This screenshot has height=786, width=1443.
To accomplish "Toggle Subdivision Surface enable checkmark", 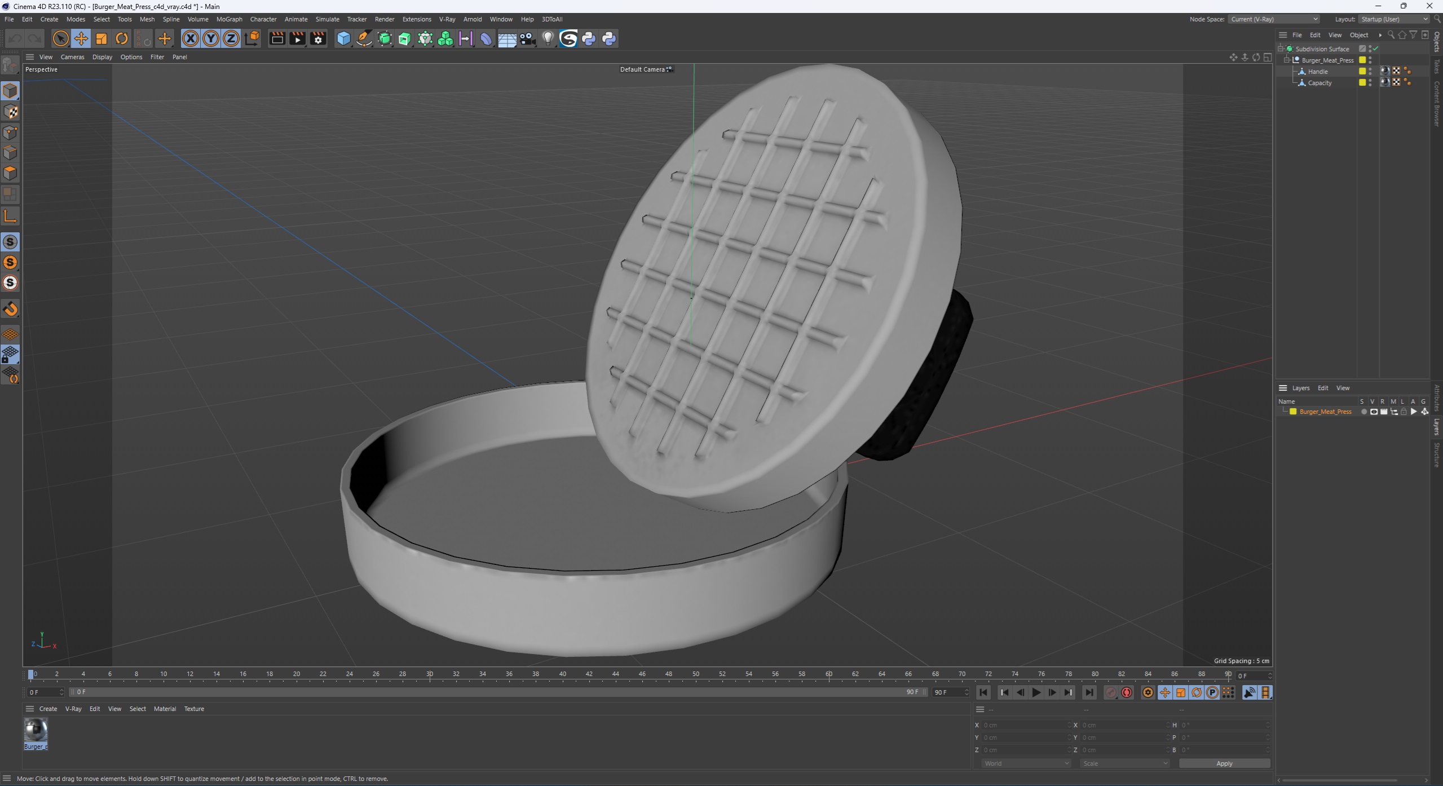I will coord(1375,49).
